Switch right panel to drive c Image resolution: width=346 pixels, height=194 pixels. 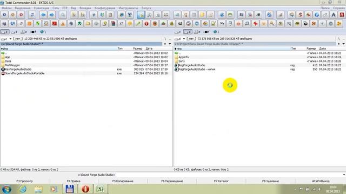coord(178,32)
